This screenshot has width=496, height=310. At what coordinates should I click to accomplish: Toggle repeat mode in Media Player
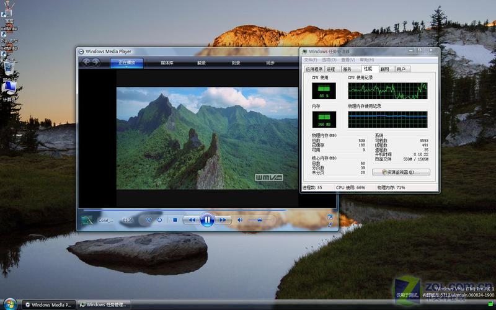pyautogui.click(x=159, y=220)
